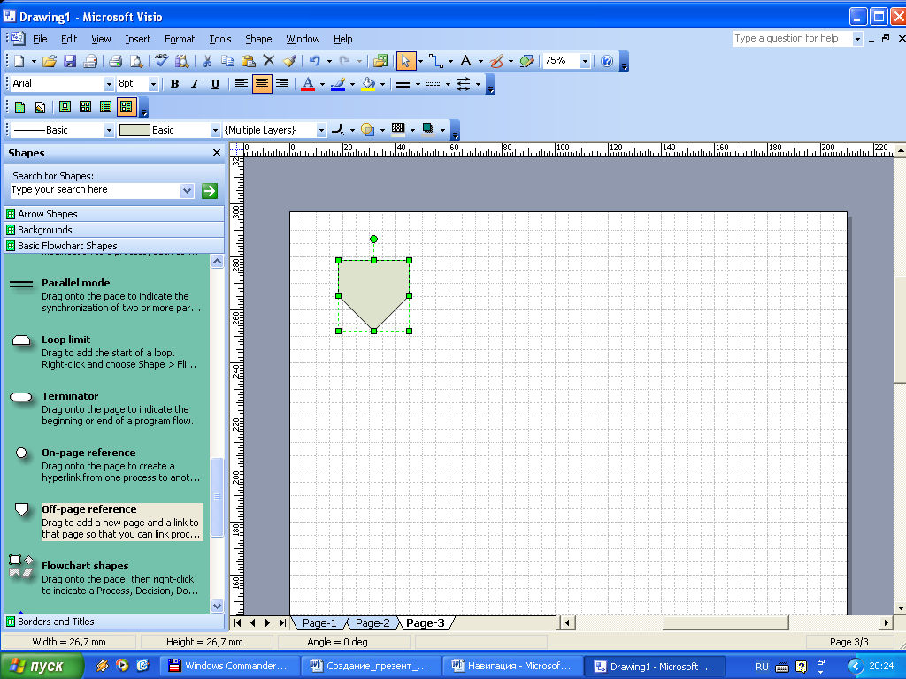Open the Arrow Shapes stencil
The width and height of the screenshot is (906, 679).
114,214
